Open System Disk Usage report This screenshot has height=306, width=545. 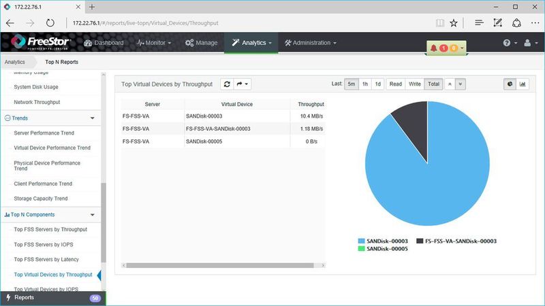pos(36,87)
